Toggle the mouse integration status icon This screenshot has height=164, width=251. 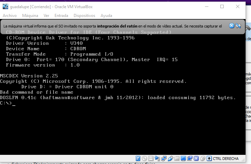[x=203, y=158]
